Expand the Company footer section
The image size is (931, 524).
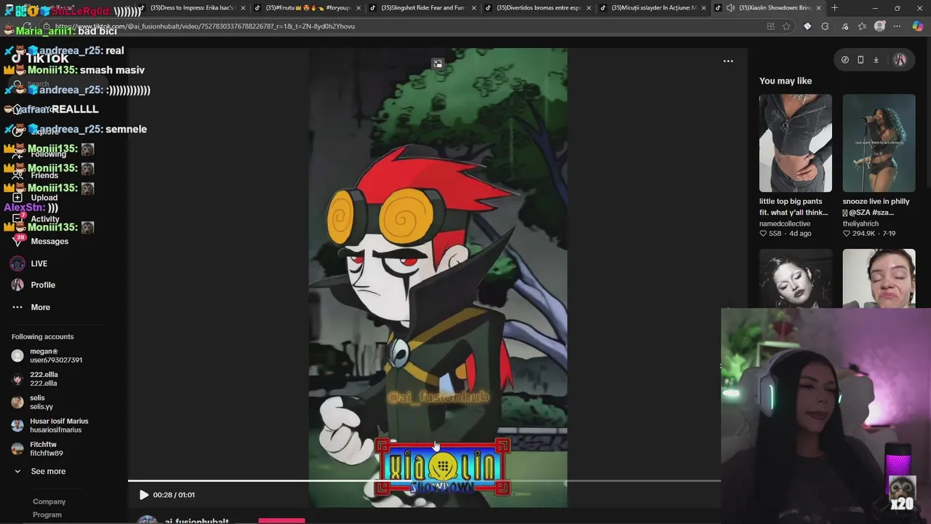click(49, 501)
